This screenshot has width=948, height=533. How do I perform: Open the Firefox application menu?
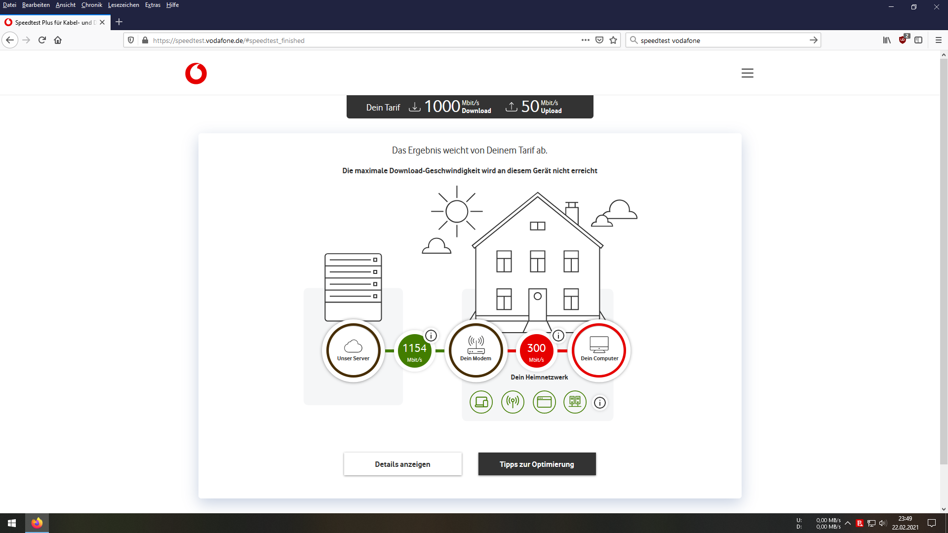click(x=939, y=40)
